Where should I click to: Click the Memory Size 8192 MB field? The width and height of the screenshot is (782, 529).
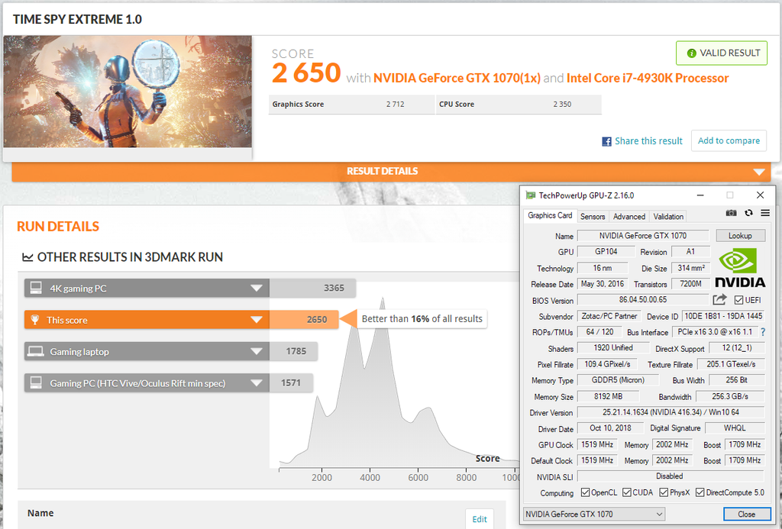pos(608,396)
